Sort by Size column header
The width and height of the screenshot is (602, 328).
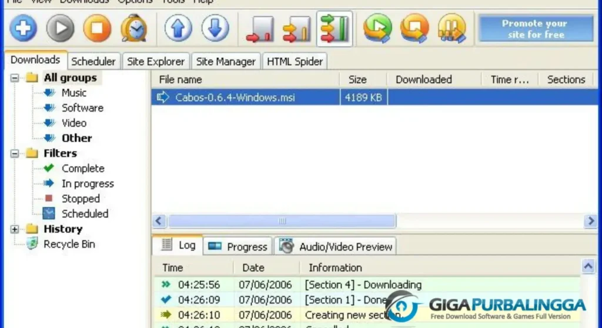[x=363, y=80]
